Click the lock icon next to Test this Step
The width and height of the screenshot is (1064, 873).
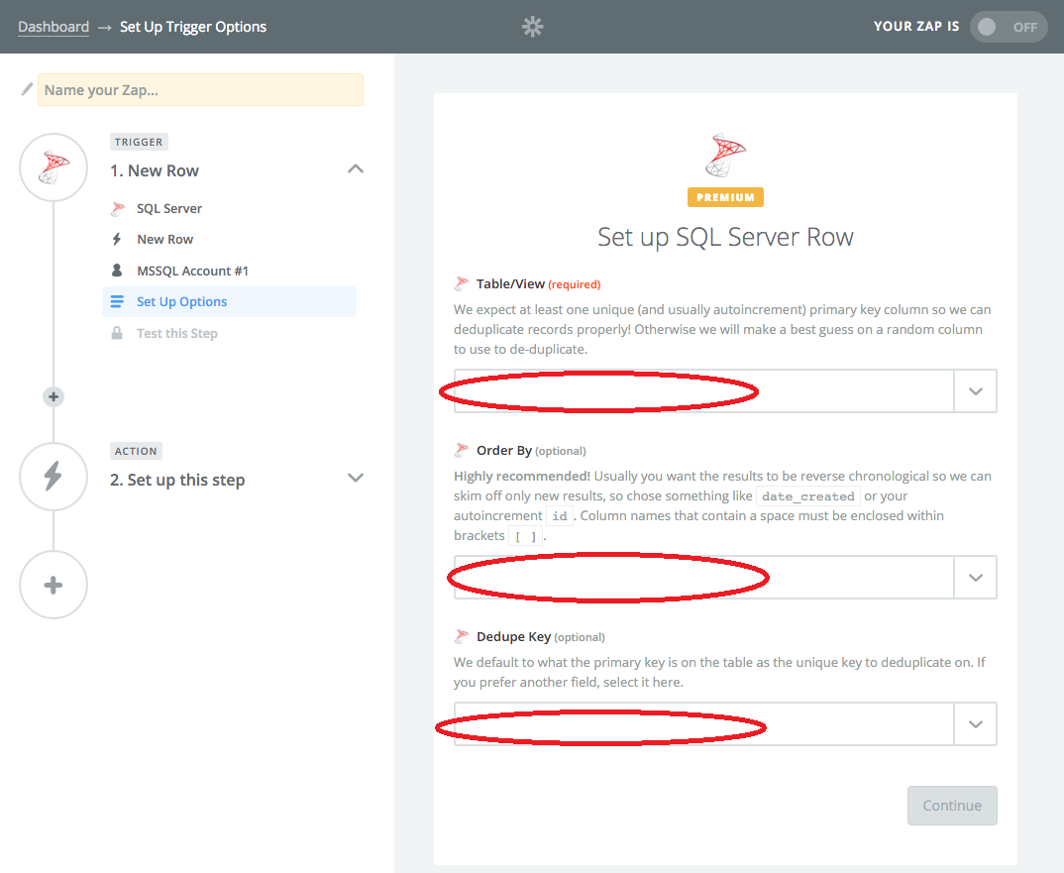118,333
